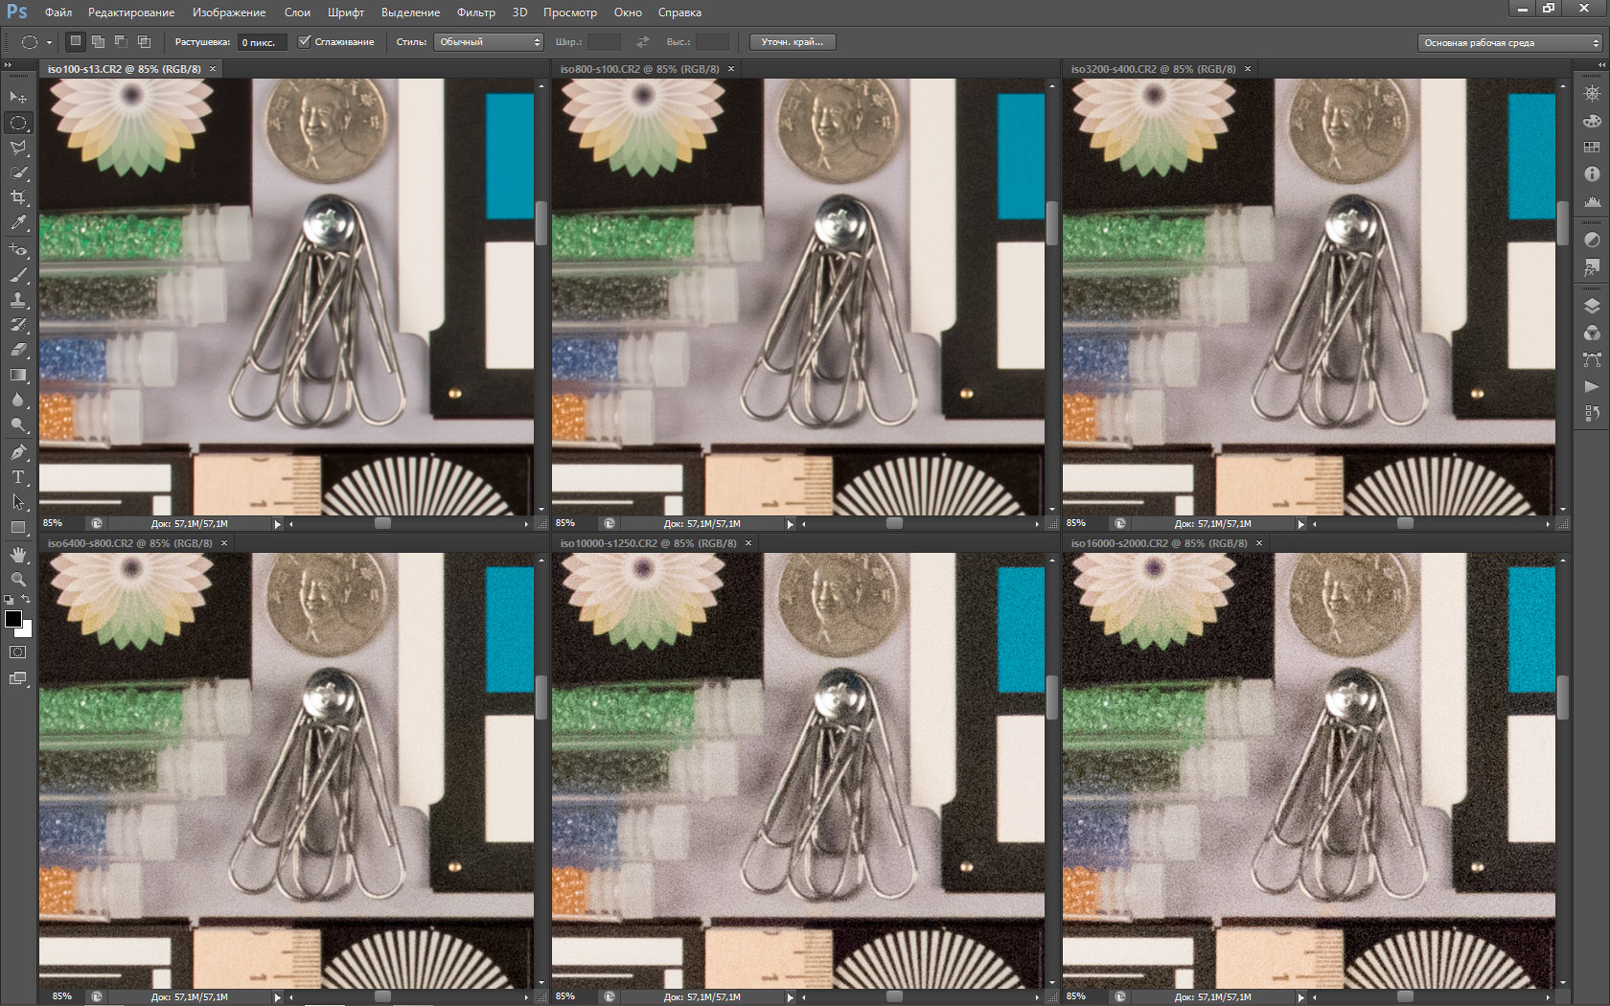Open the Файл menu
The width and height of the screenshot is (1610, 1006).
[x=58, y=12]
